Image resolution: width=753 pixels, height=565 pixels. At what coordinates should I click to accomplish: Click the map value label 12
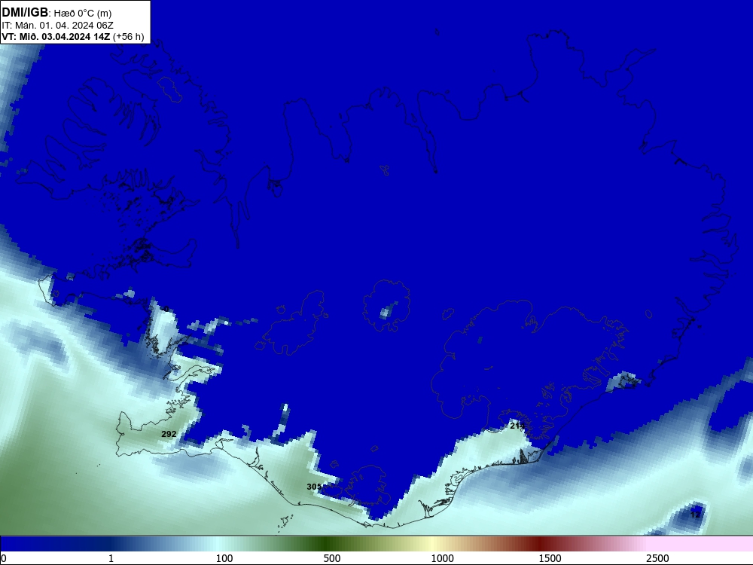coord(695,515)
